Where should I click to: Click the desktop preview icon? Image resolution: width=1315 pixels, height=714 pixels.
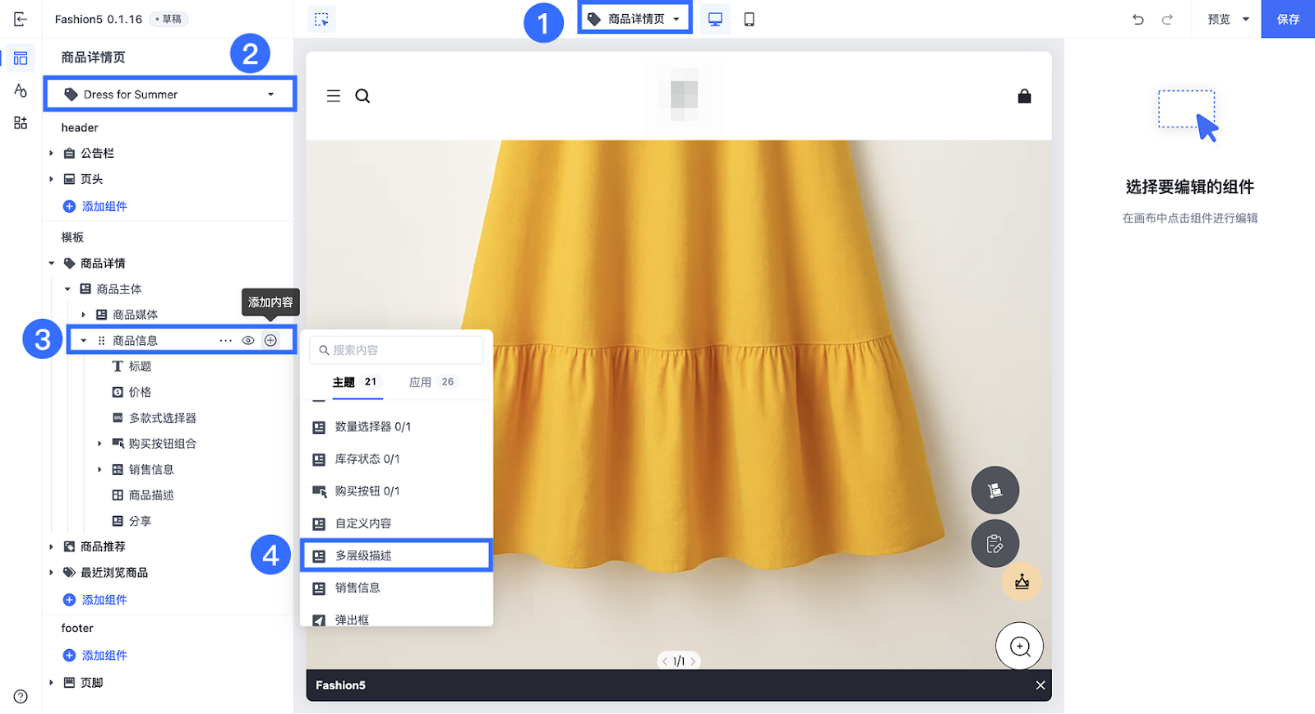click(x=715, y=19)
